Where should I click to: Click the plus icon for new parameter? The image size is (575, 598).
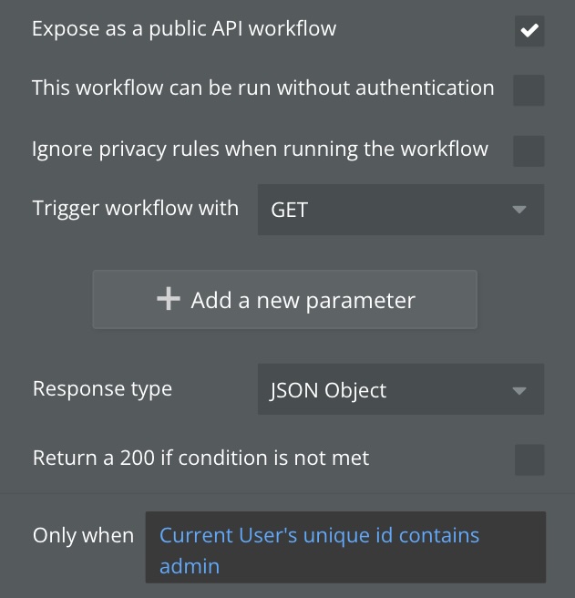[x=169, y=299]
